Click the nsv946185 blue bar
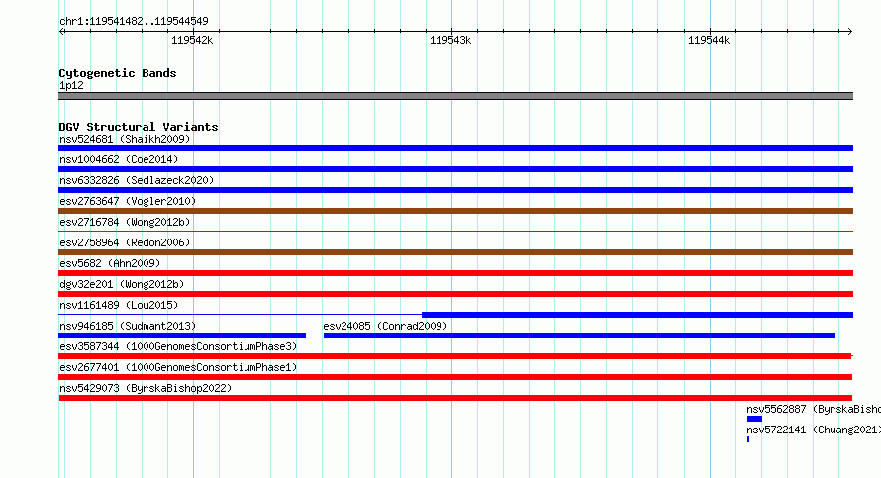Viewport: 881px width, 478px height. (182, 335)
